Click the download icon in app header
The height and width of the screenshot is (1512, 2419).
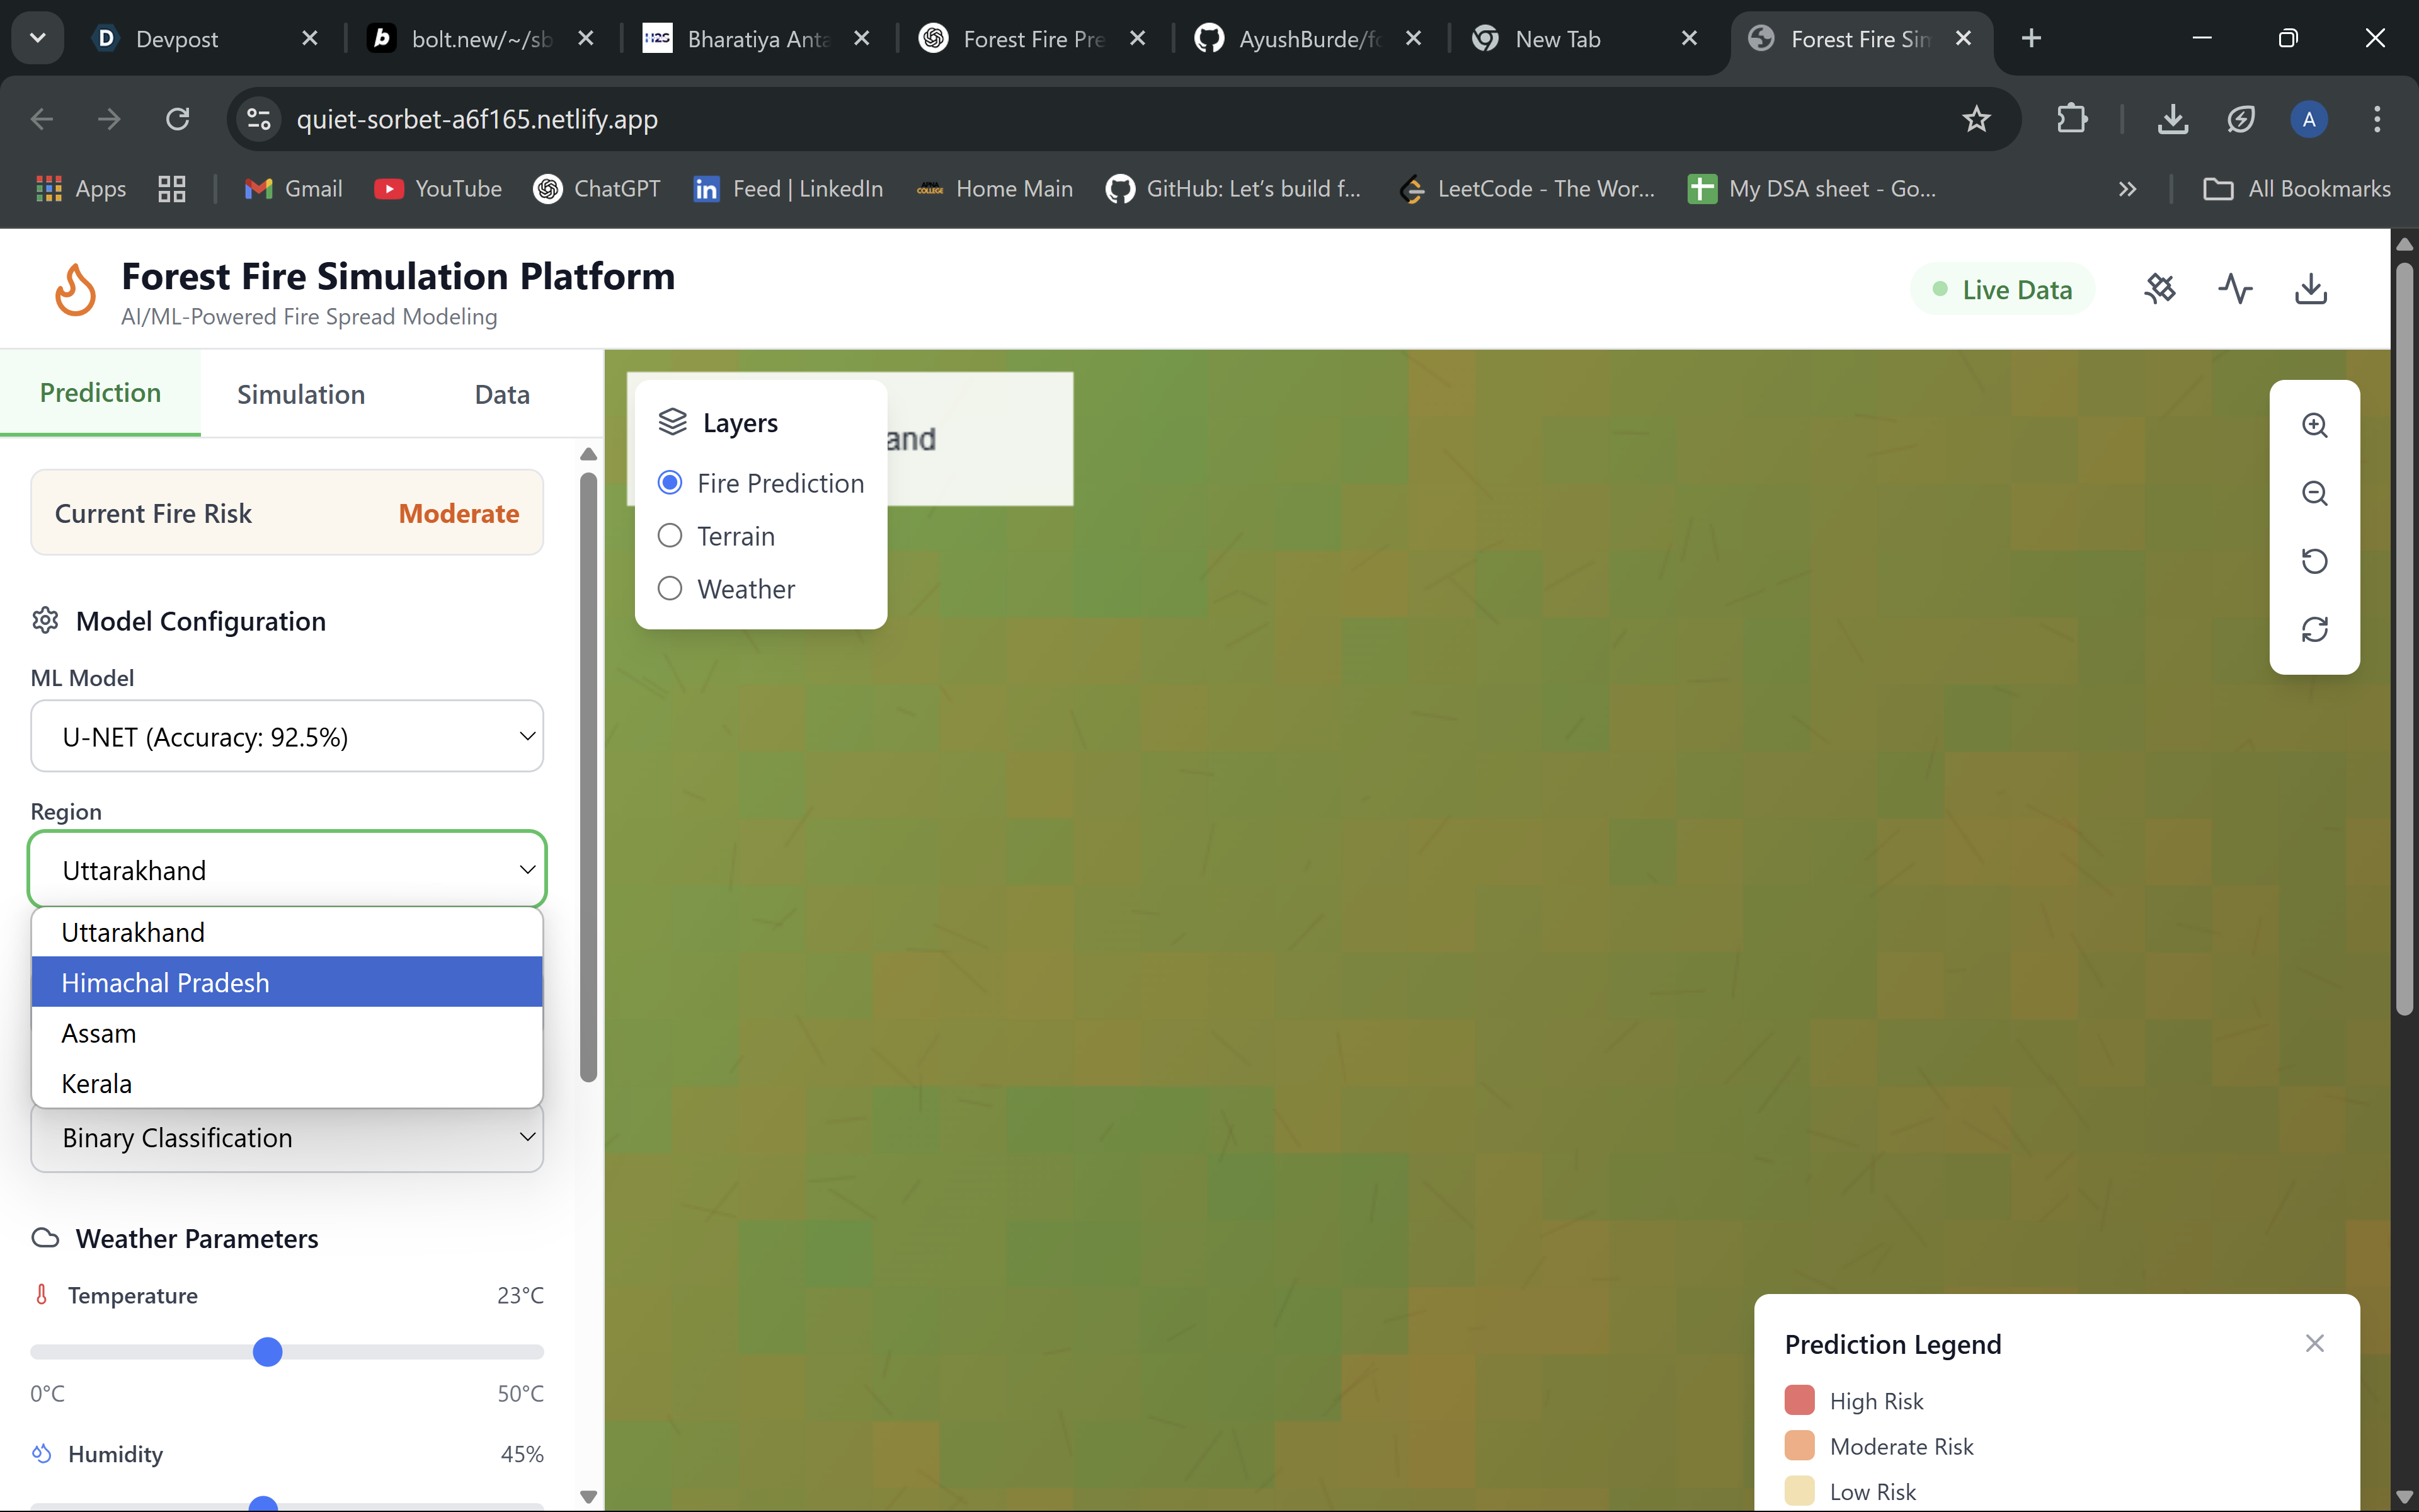tap(2310, 289)
